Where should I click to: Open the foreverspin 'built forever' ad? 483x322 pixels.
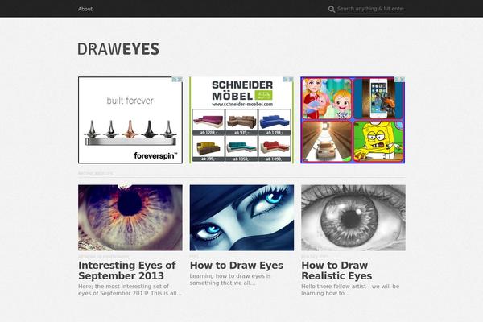pos(130,120)
